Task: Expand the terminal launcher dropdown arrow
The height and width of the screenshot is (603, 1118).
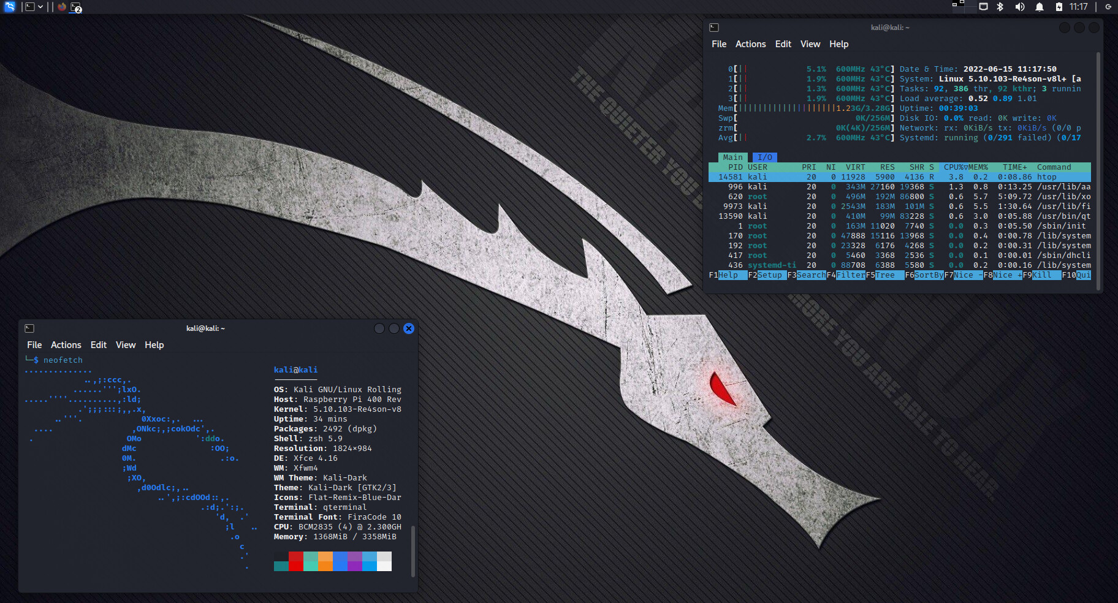Action: pyautogui.click(x=40, y=7)
